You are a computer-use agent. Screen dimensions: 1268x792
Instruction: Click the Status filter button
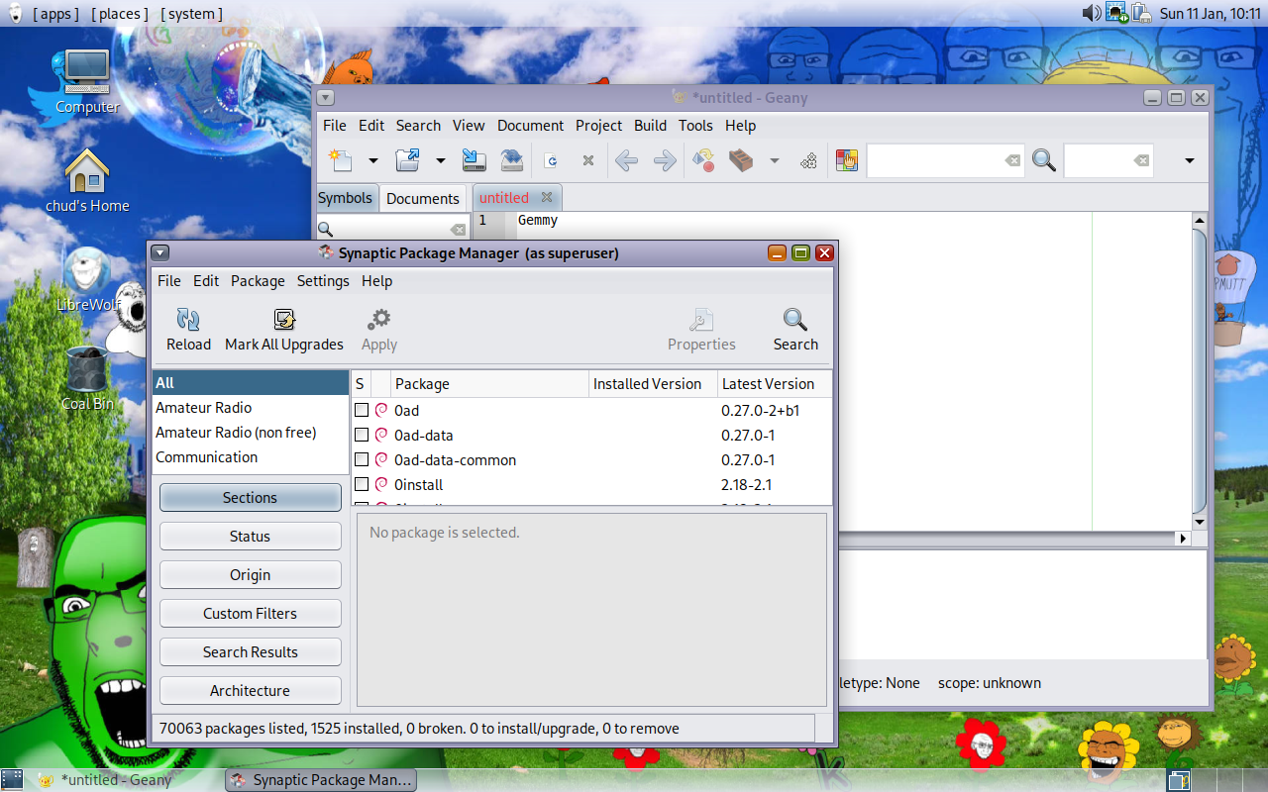click(250, 536)
